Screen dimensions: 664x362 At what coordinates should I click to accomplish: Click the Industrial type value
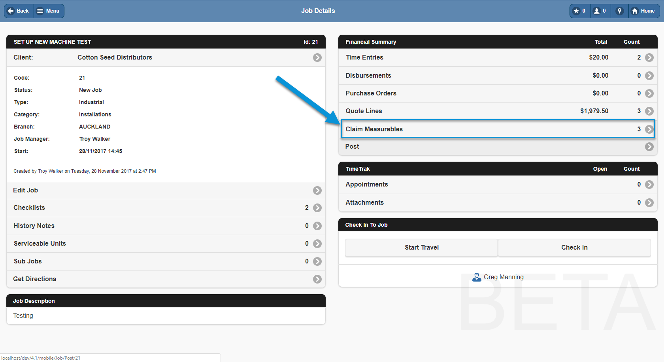[x=91, y=103]
